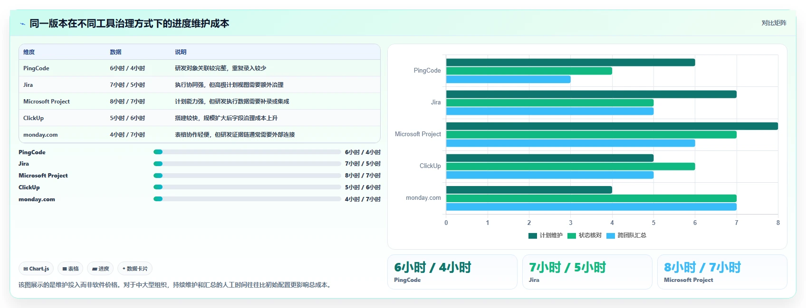Click the 对比矩阵 label in the header
Image resolution: width=806 pixels, height=308 pixels.
click(774, 23)
